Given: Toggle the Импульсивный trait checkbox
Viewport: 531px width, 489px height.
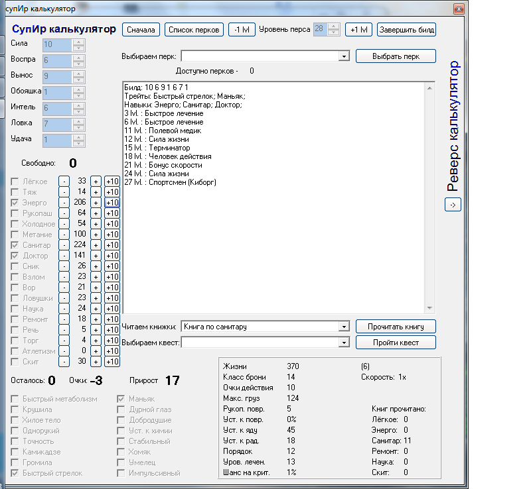Looking at the screenshot, I should pos(121,473).
